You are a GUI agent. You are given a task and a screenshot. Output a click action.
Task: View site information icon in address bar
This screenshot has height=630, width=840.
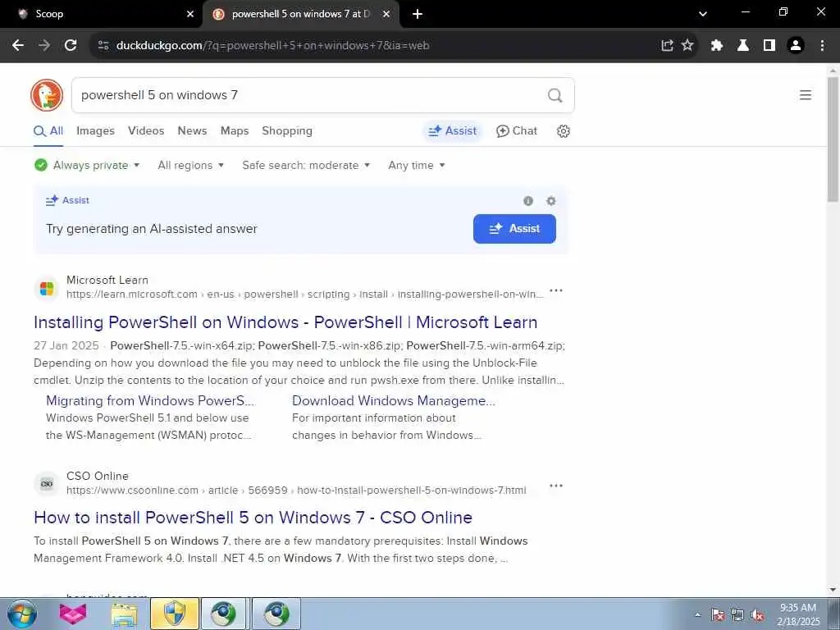[x=103, y=46]
